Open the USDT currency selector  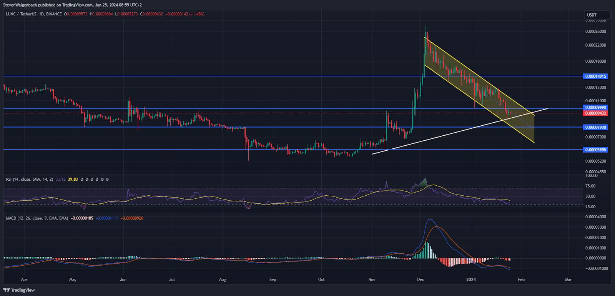pos(596,15)
